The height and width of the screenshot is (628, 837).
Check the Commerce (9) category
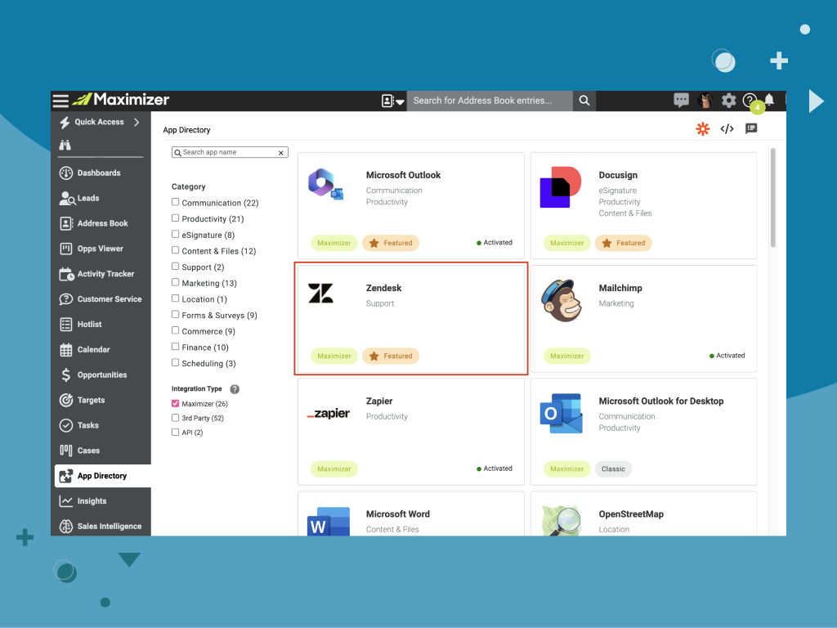pos(175,330)
